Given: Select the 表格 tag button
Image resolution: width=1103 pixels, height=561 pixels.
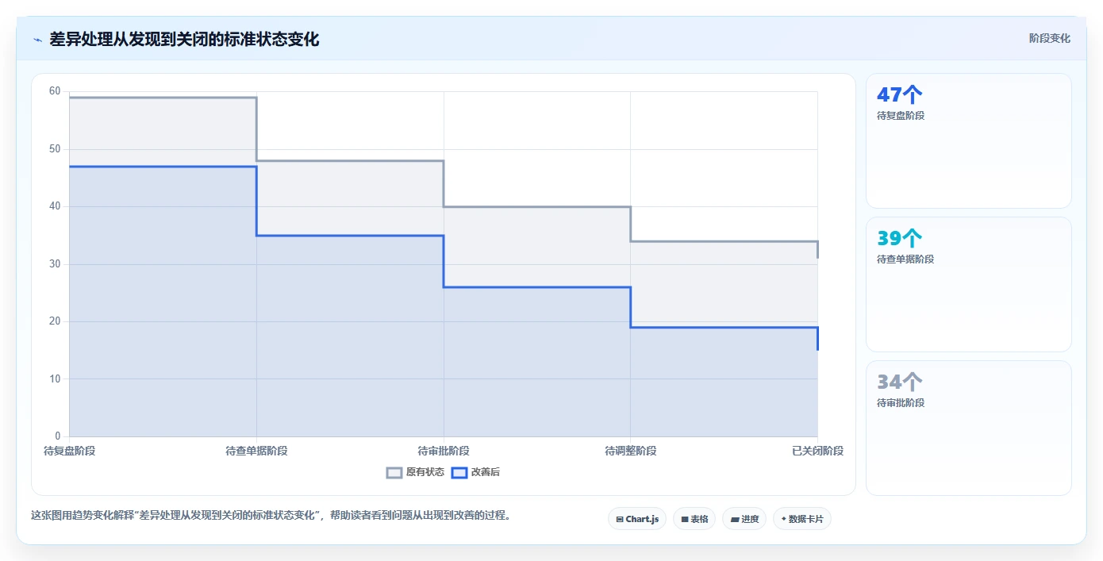Looking at the screenshot, I should 694,519.
